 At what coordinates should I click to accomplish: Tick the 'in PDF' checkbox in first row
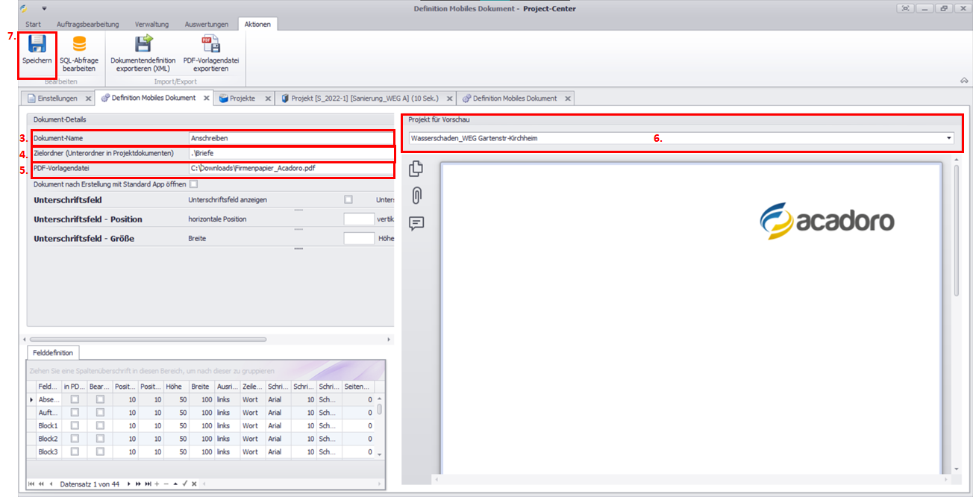(x=75, y=400)
